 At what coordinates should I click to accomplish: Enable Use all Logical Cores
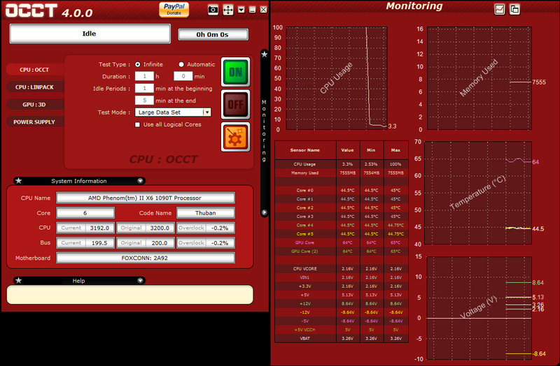coord(137,124)
